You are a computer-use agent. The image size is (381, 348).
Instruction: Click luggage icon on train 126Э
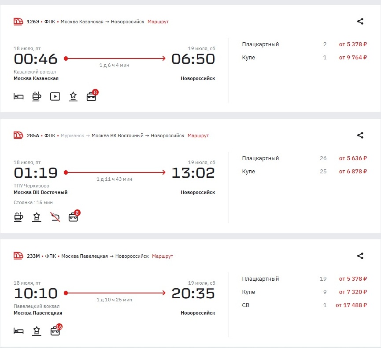click(x=91, y=96)
